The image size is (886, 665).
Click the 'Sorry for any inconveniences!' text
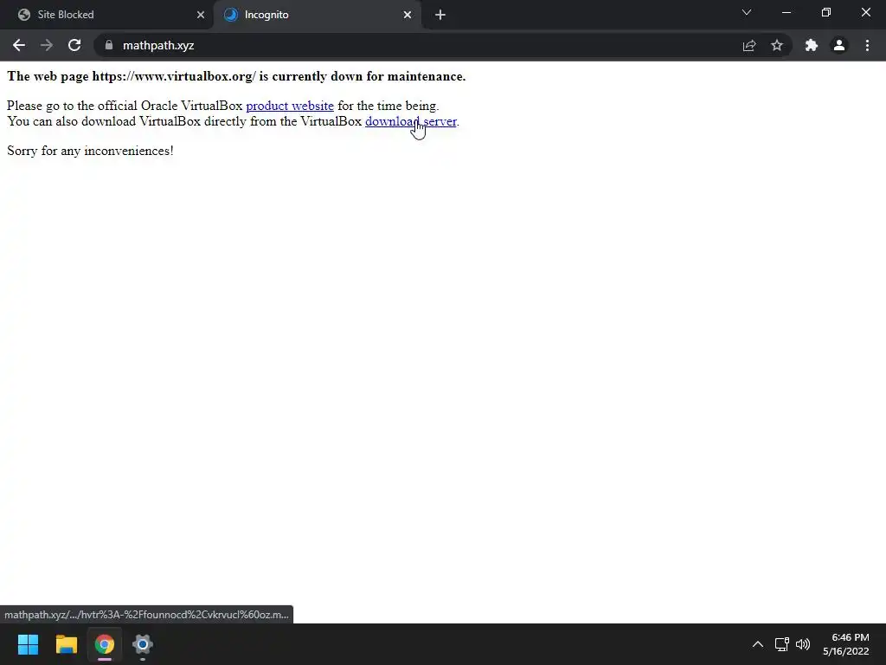click(90, 151)
